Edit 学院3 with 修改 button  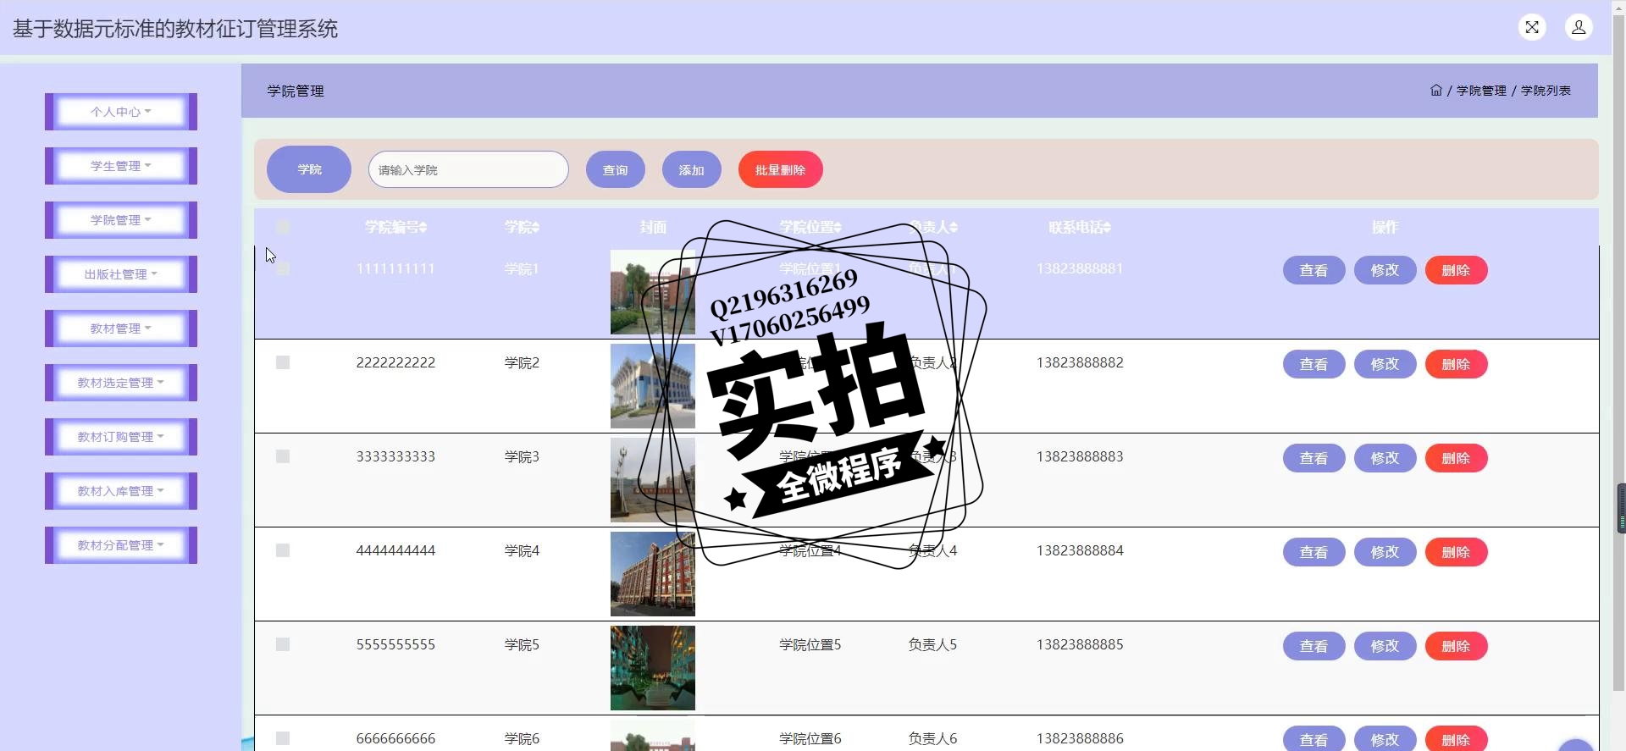coord(1385,458)
